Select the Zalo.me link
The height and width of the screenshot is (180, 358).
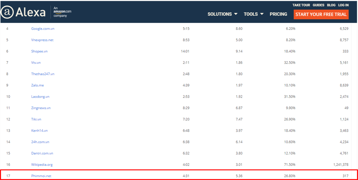pos(37,85)
